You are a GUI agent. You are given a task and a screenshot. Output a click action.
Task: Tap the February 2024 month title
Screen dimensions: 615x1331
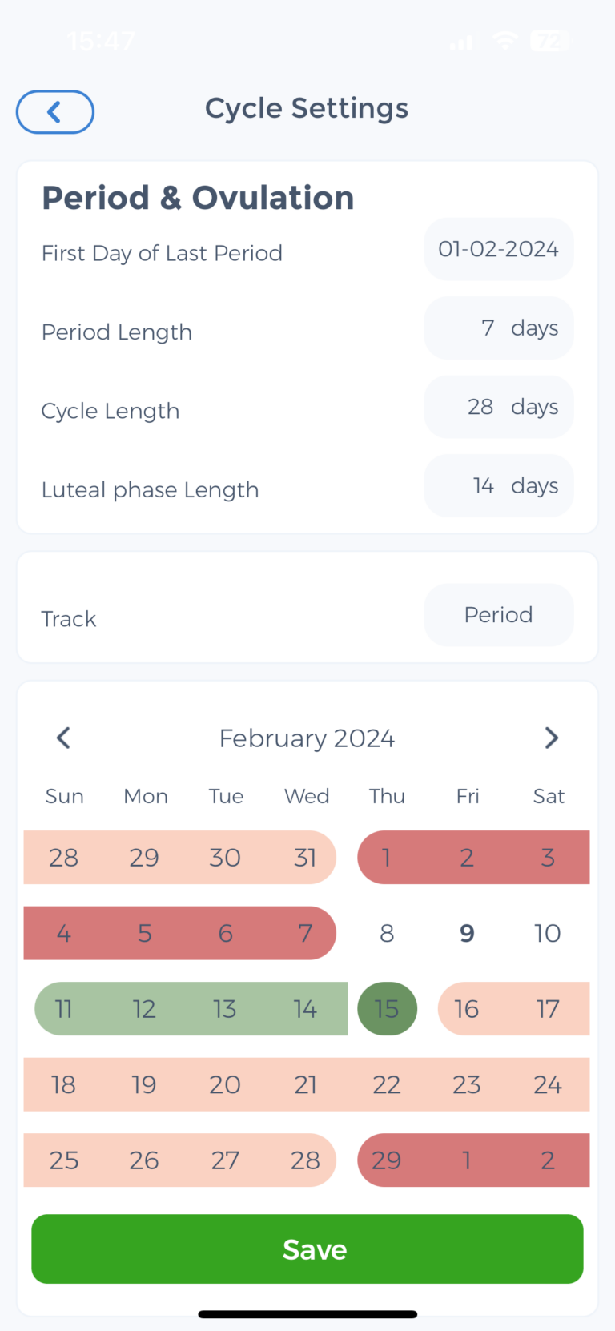pyautogui.click(x=307, y=738)
